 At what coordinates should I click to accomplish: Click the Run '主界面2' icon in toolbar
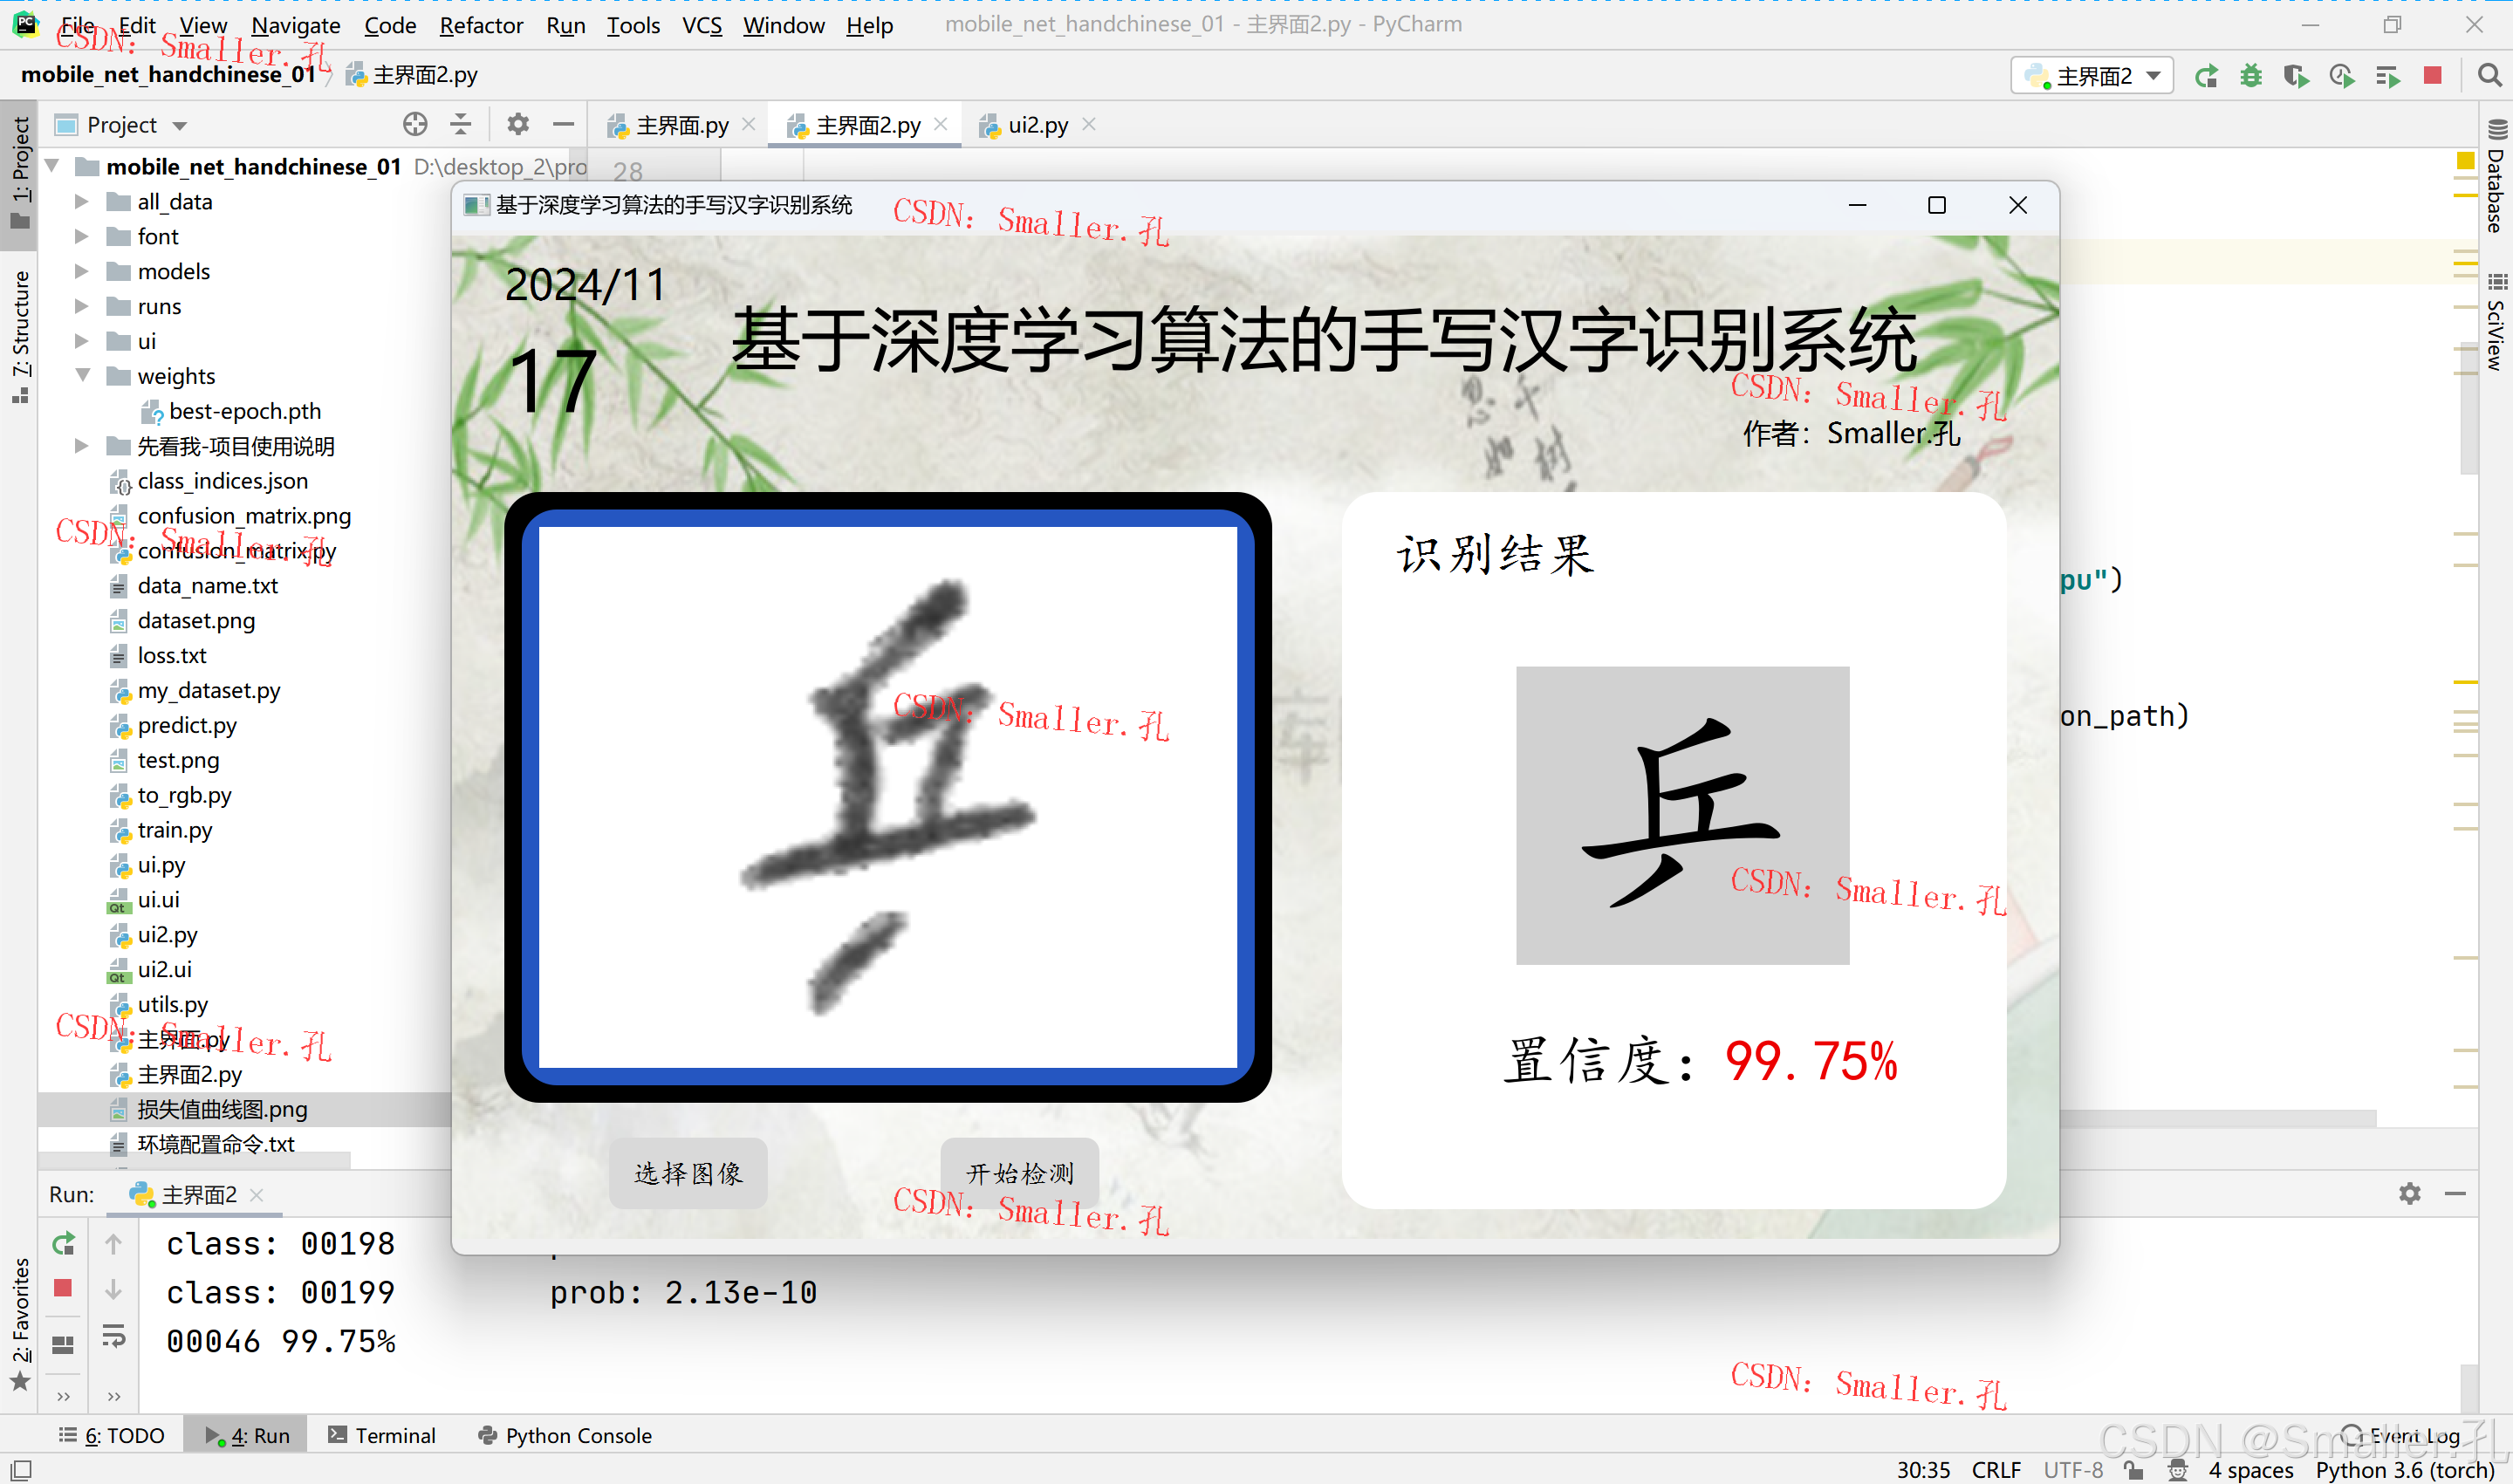[x=2206, y=75]
